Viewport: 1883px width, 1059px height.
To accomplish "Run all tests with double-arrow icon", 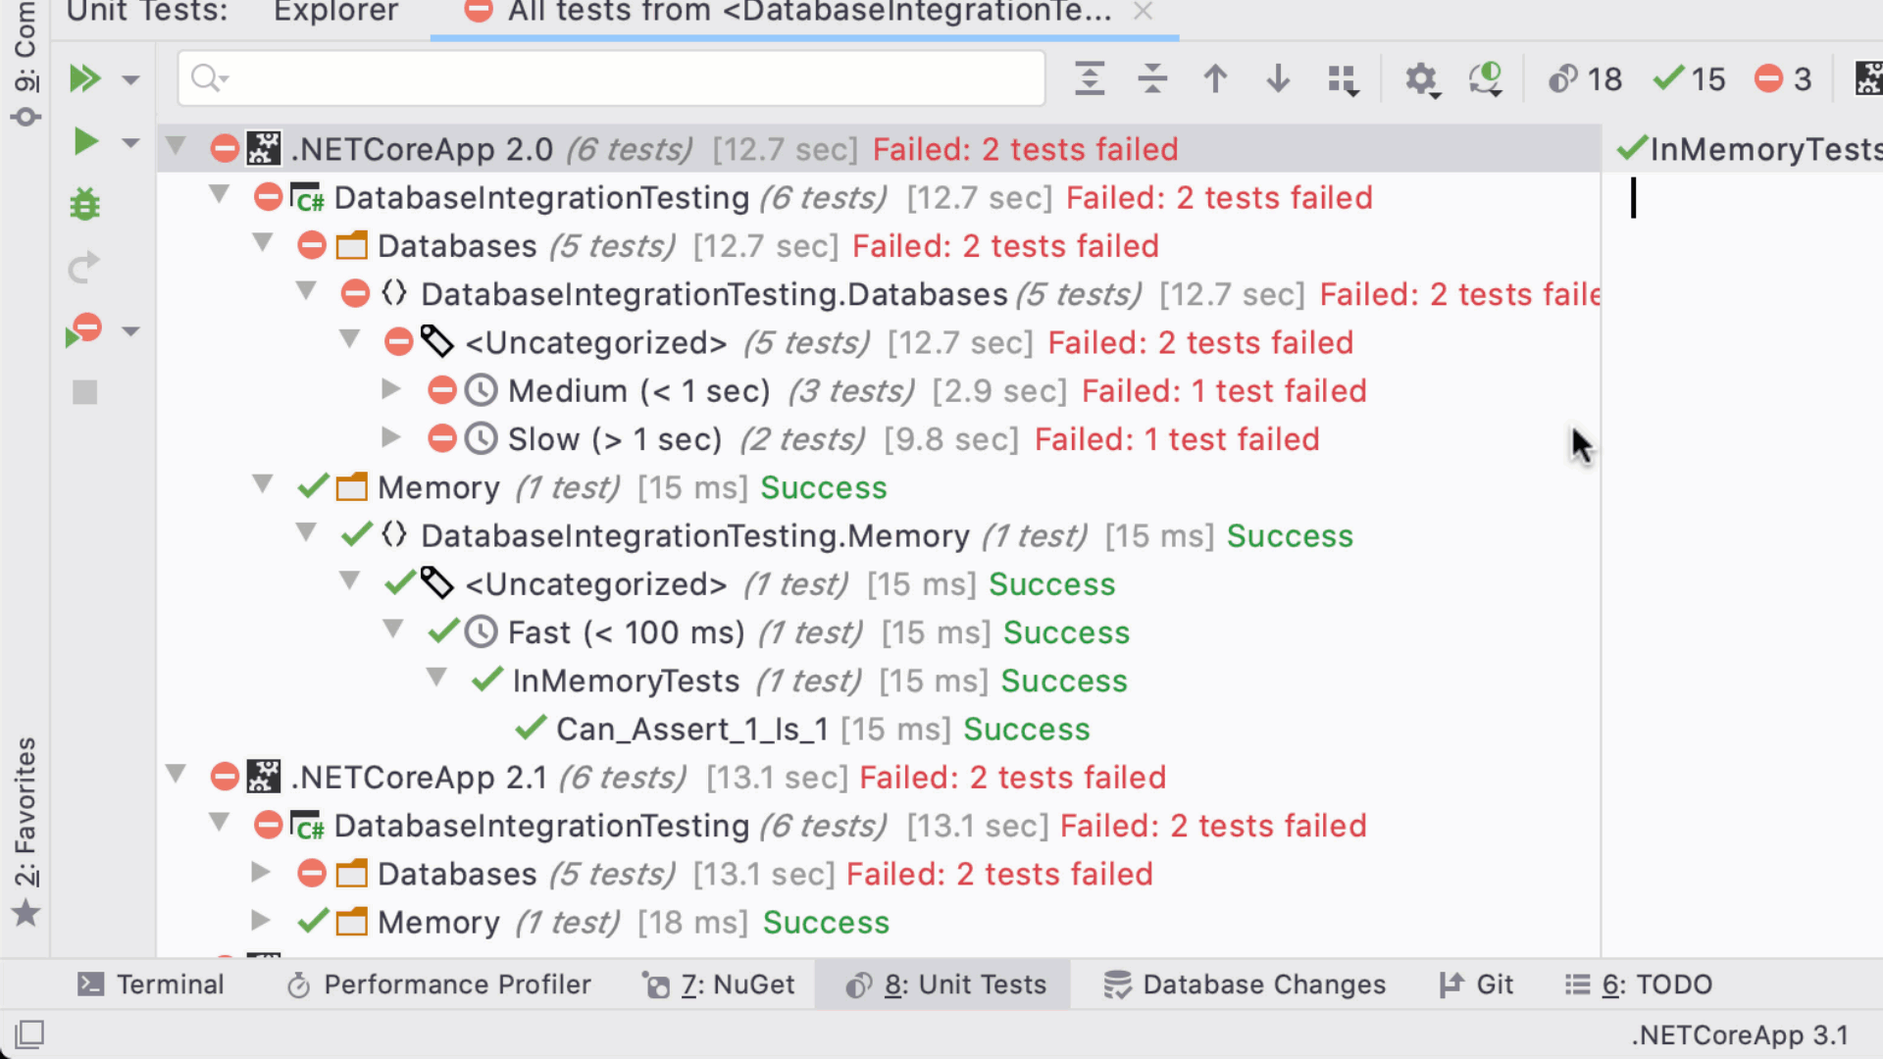I will click(84, 78).
